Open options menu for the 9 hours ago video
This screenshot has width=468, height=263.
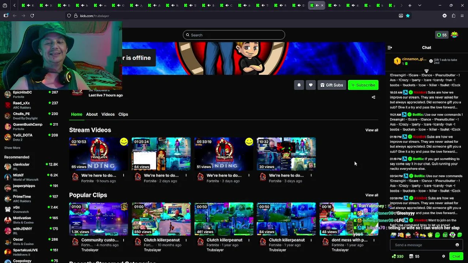pyautogui.click(x=124, y=175)
